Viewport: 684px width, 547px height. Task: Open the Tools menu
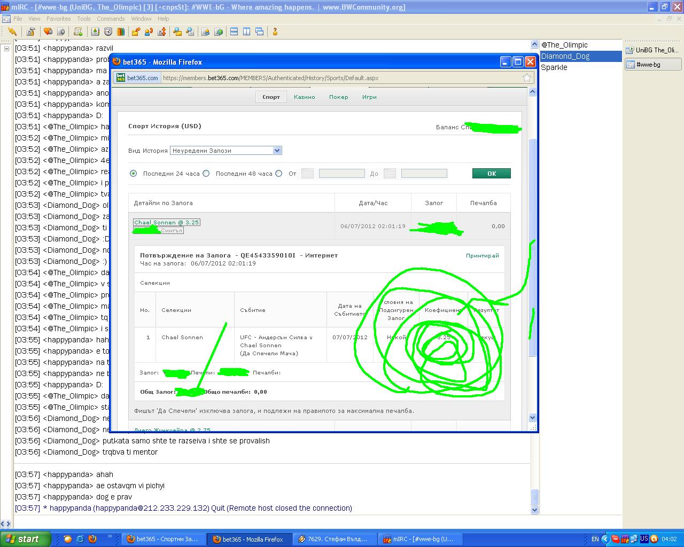[x=84, y=19]
